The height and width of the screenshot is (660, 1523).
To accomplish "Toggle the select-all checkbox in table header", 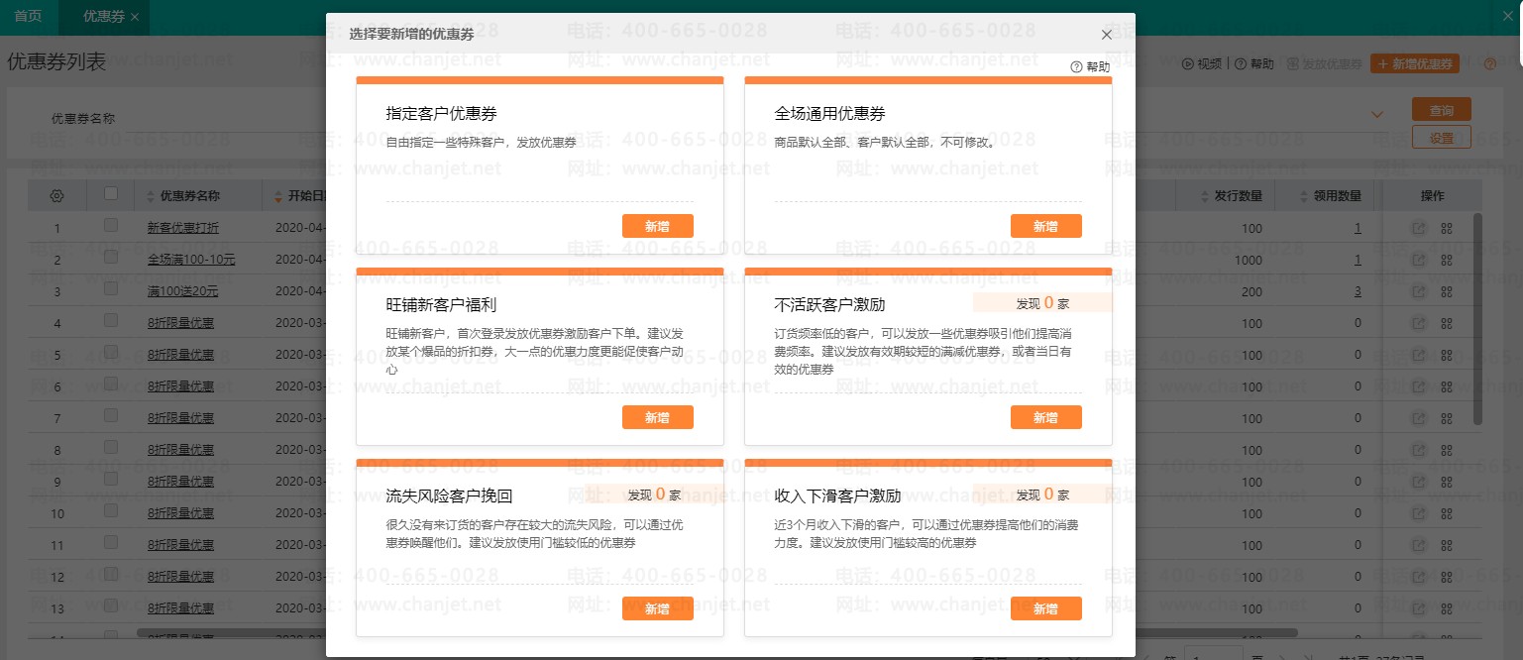I will [111, 195].
